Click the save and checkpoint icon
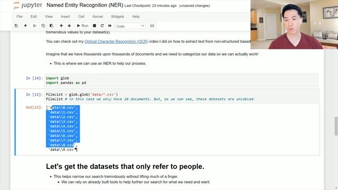This screenshot has width=338, height=190. click(x=16, y=26)
